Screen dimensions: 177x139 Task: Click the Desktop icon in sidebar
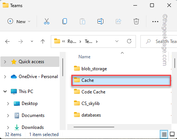[17, 104]
